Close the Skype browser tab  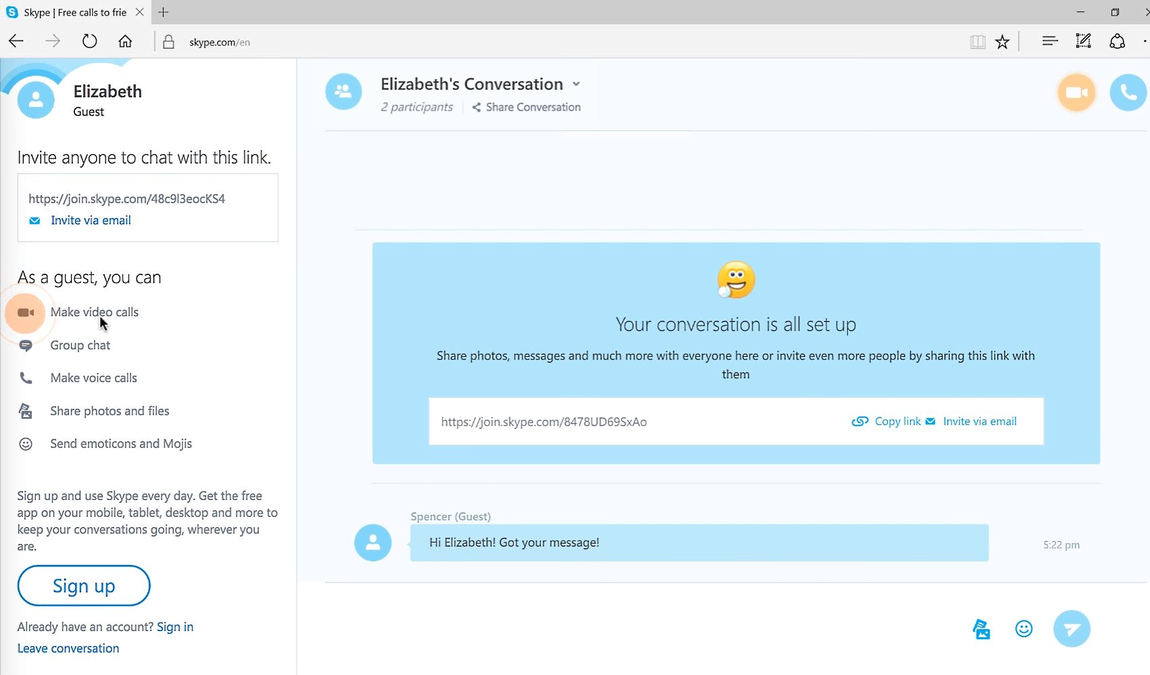[x=139, y=12]
